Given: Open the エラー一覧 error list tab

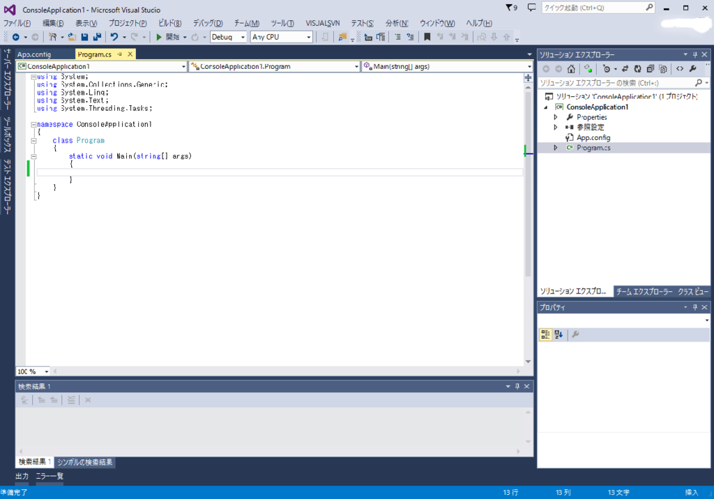Looking at the screenshot, I should (x=50, y=476).
